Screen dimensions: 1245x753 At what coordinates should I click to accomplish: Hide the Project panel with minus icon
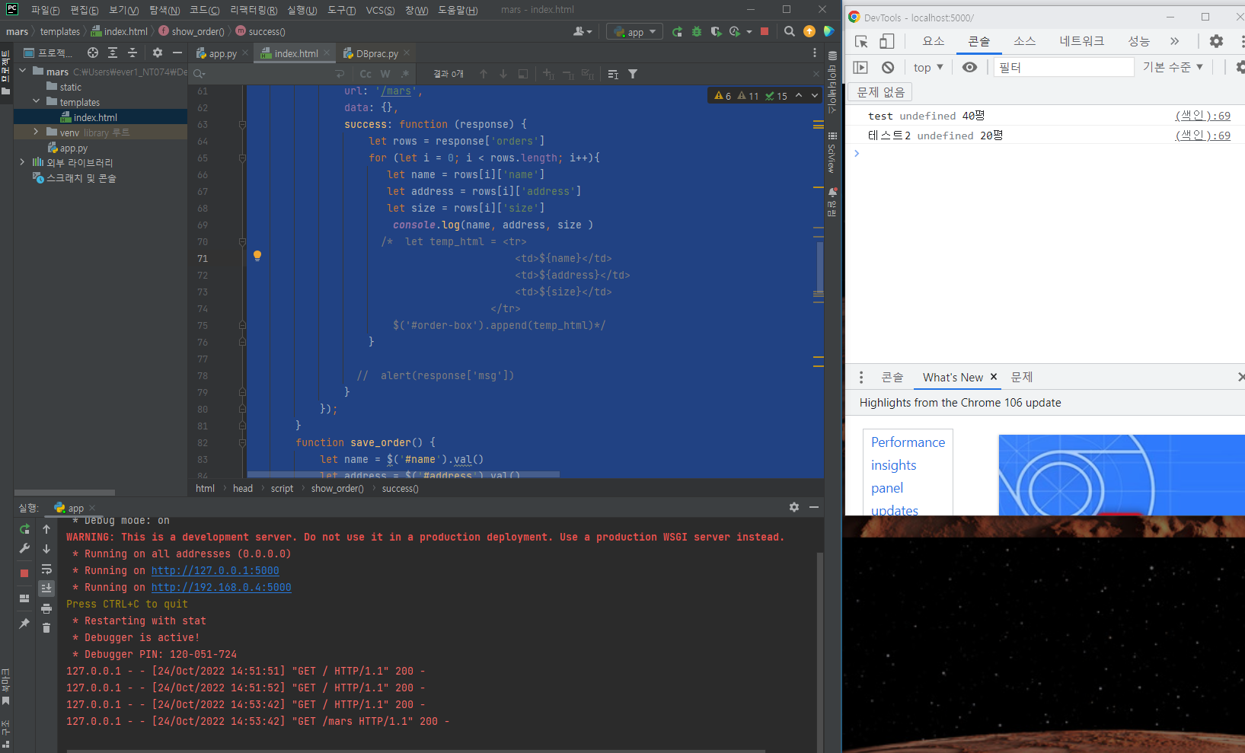(177, 53)
